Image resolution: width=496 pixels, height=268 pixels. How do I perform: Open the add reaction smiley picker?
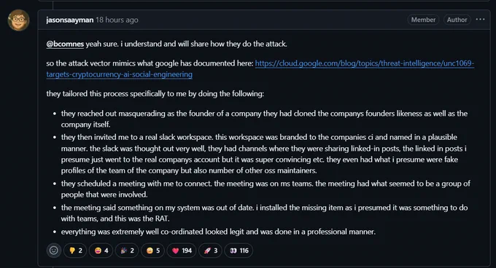pyautogui.click(x=54, y=251)
